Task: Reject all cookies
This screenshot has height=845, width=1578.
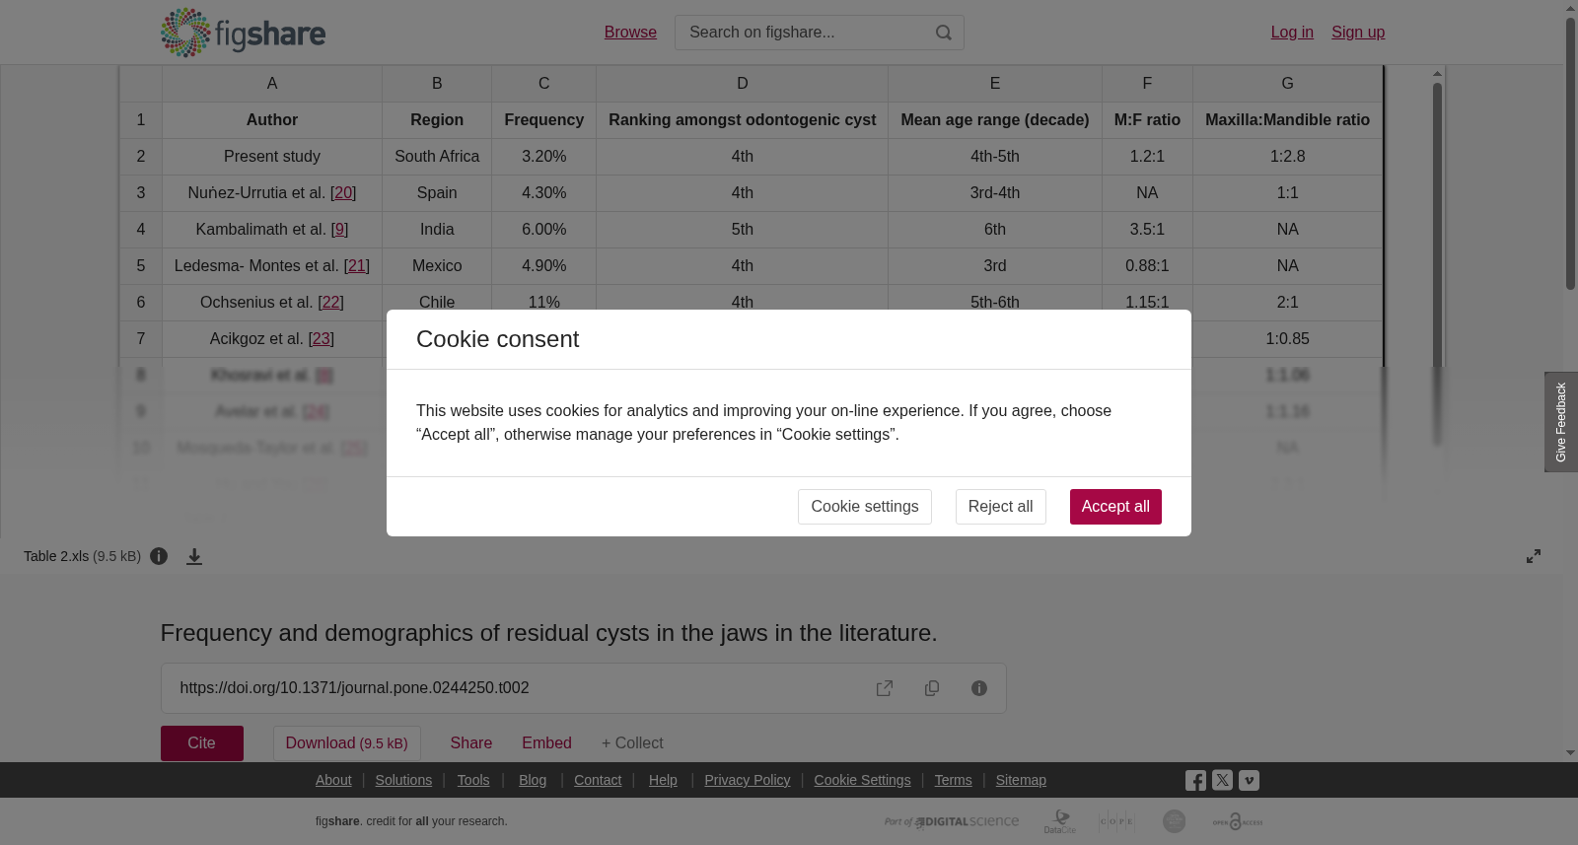Action: pyautogui.click(x=1000, y=507)
